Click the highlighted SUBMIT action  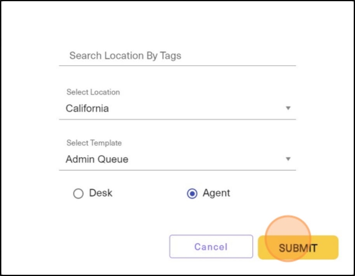[x=298, y=247]
